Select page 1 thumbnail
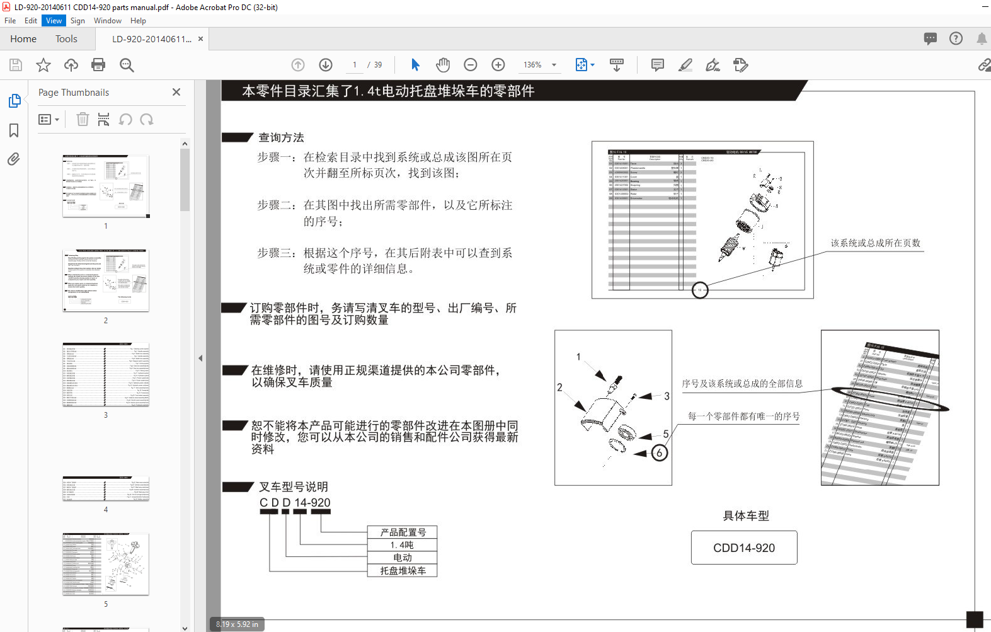This screenshot has height=632, width=991. pos(106,186)
